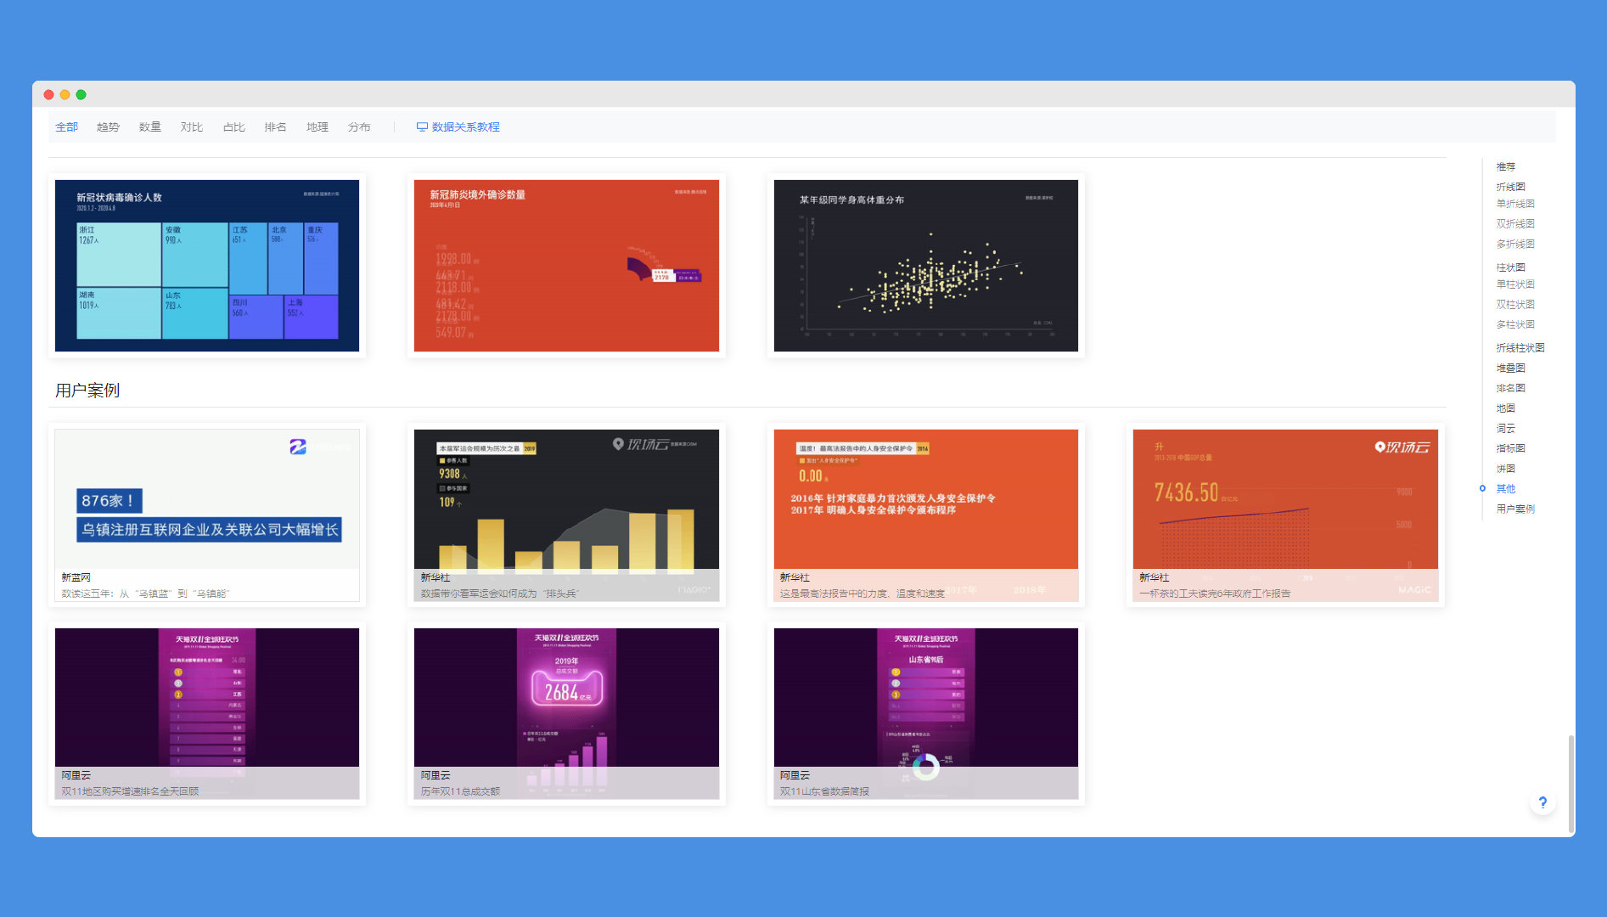The height and width of the screenshot is (917, 1607).
Task: Go to 多折线图 in side navigation
Action: [1515, 245]
